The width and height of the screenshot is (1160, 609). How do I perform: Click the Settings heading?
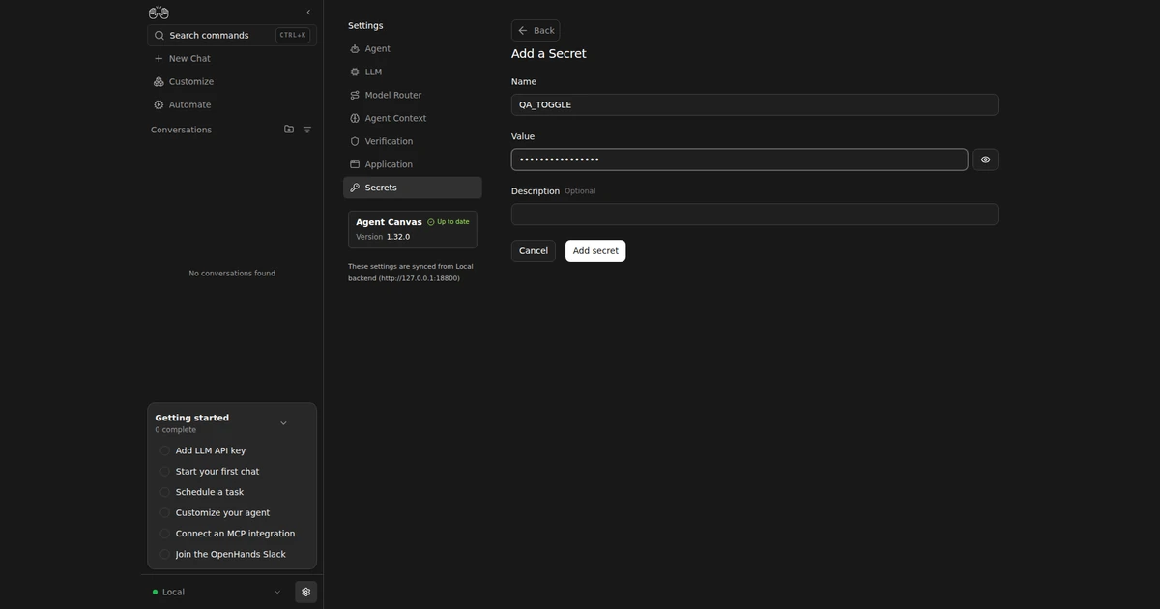pyautogui.click(x=365, y=25)
